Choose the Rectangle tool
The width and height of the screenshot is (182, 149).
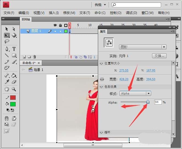14,55
